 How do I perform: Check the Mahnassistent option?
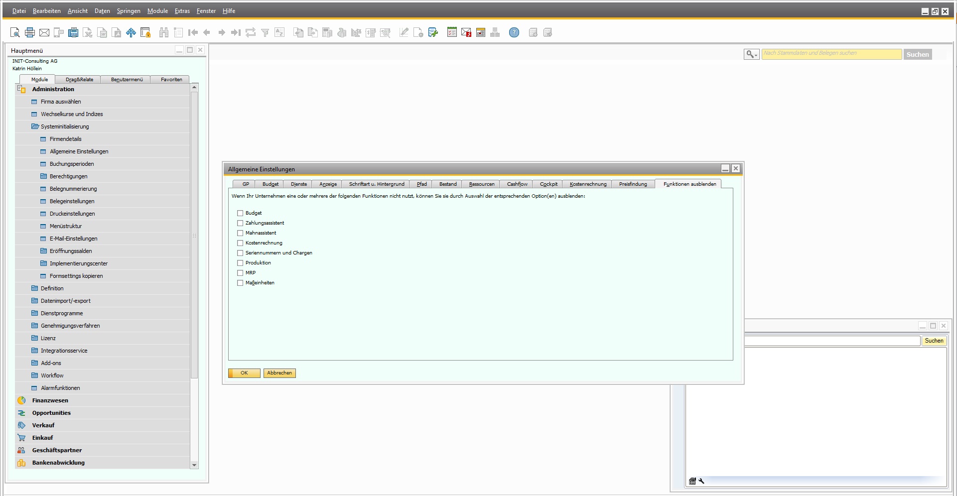tap(240, 233)
